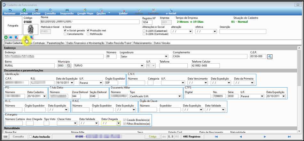Switch to the Parametrizações tab

click(56, 43)
